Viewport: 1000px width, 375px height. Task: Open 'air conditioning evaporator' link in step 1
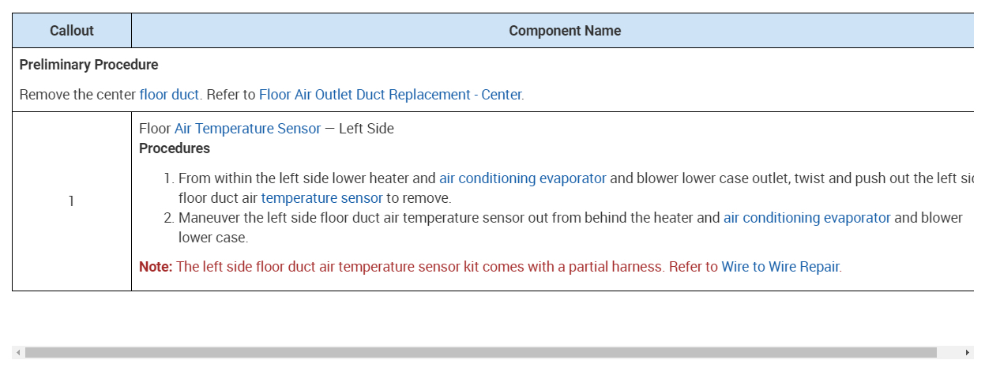[x=522, y=178]
